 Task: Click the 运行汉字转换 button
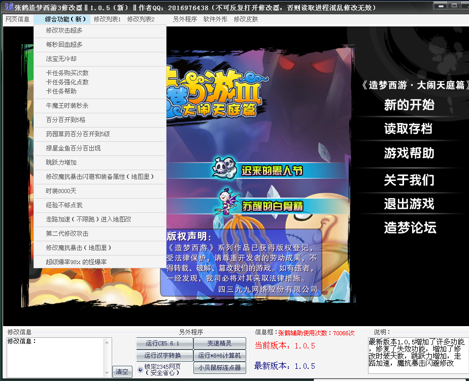pos(164,356)
